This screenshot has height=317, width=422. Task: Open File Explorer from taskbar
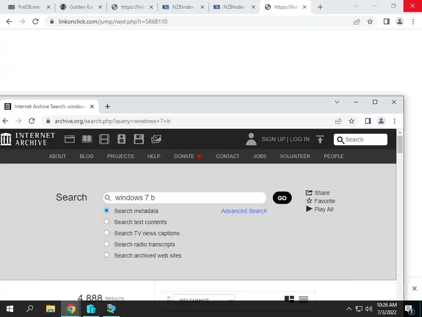(50, 309)
